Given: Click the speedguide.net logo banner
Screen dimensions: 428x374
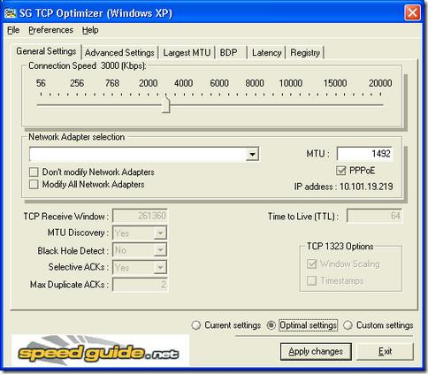Looking at the screenshot, I should tap(100, 351).
